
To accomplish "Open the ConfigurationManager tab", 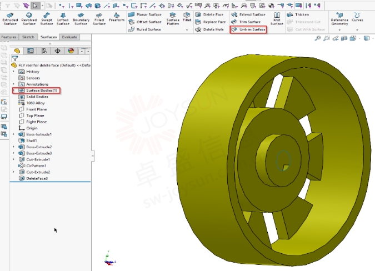I will 44,51.
